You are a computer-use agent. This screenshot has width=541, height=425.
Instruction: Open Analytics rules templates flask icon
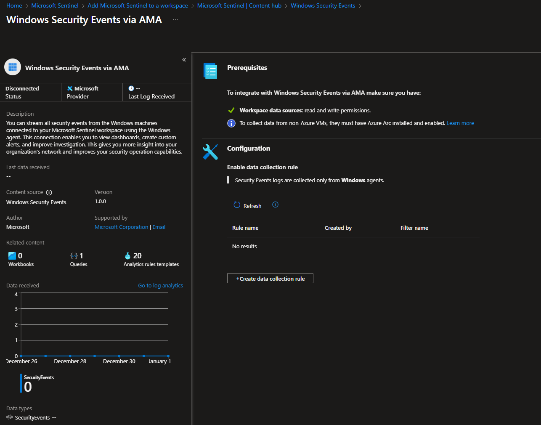click(x=128, y=255)
